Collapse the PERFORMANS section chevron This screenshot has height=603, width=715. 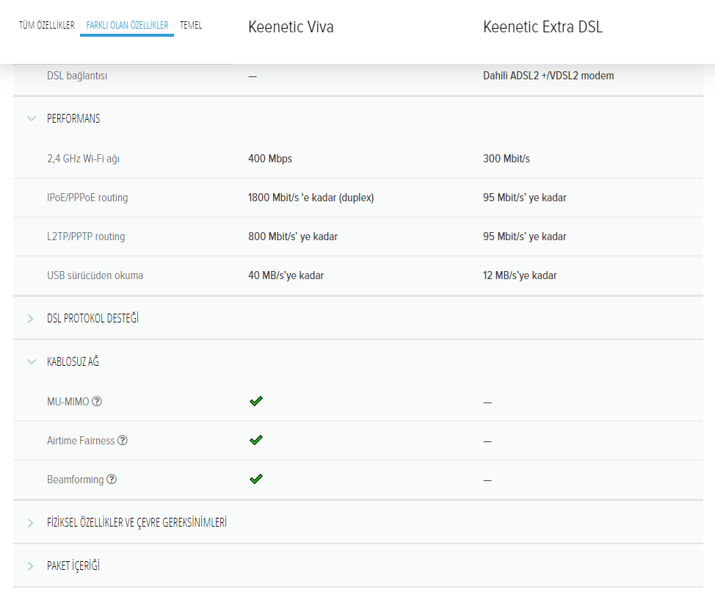(31, 118)
